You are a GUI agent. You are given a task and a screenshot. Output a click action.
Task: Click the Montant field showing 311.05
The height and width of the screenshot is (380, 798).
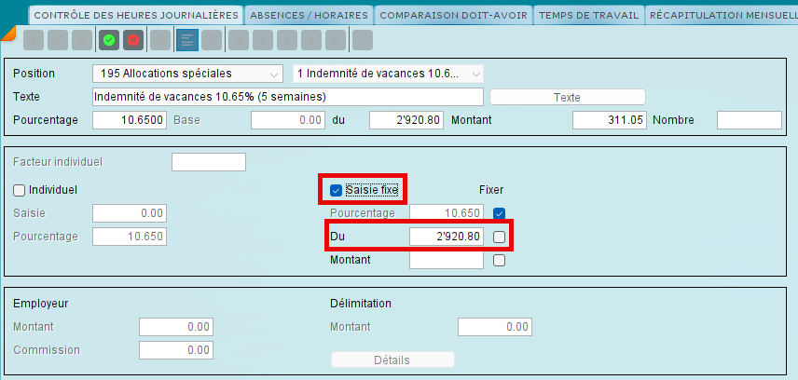tap(610, 120)
